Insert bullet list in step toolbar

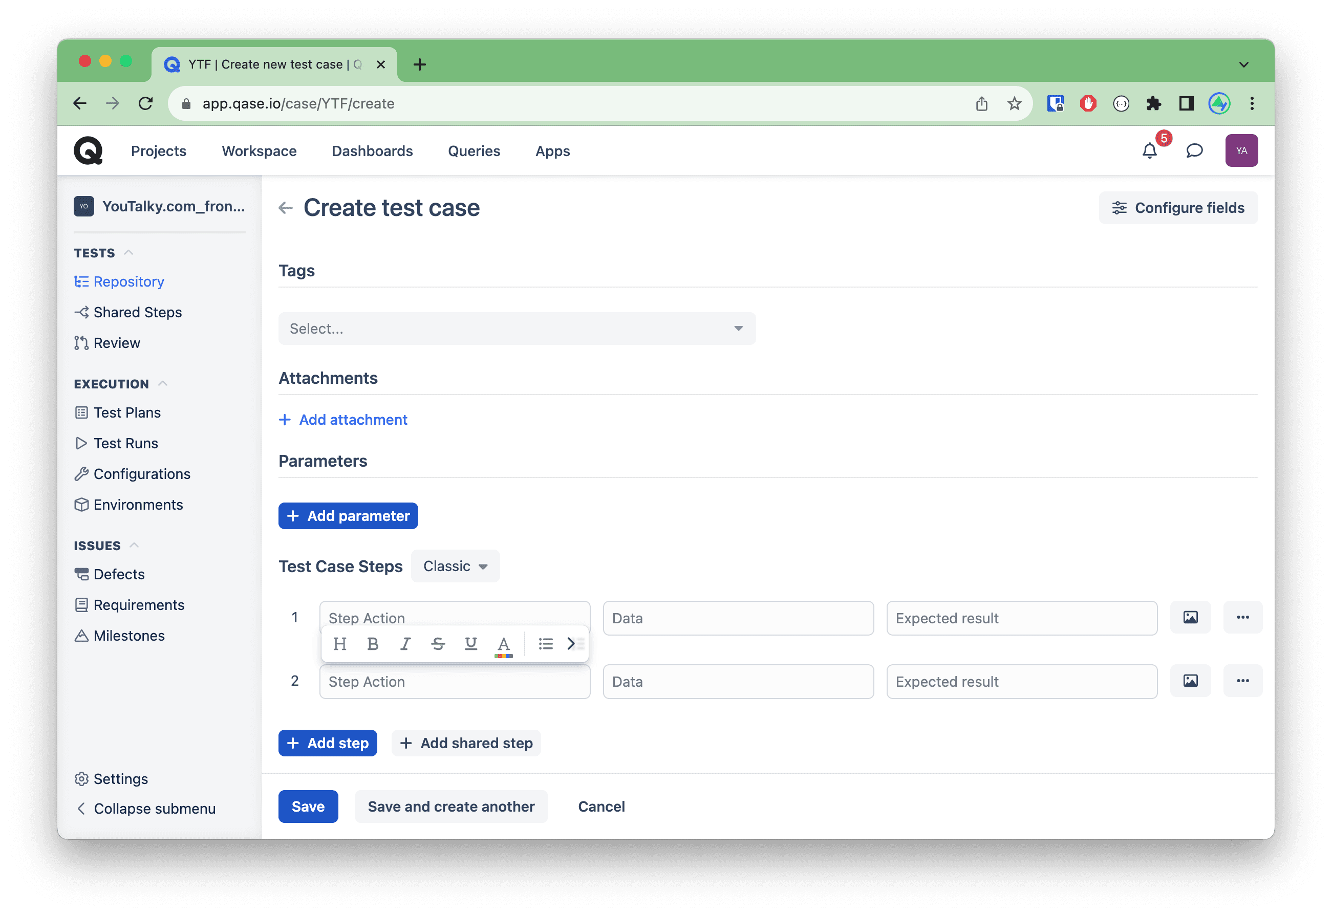[x=545, y=644]
